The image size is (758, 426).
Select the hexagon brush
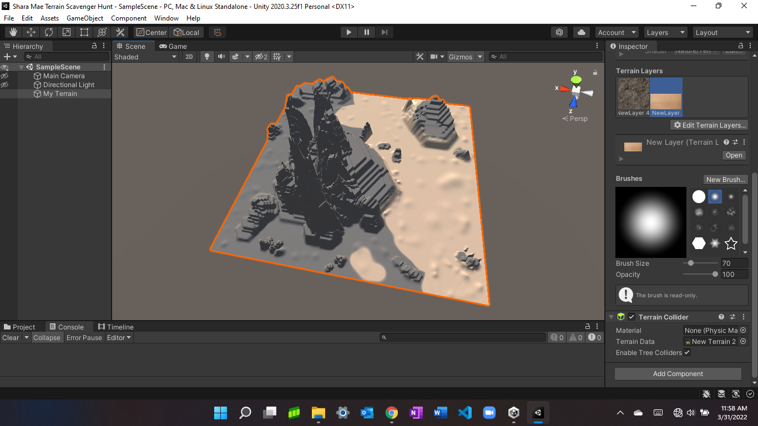pos(699,243)
